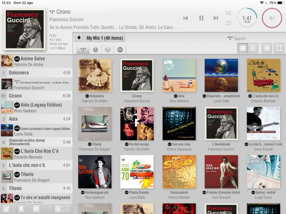The width and height of the screenshot is (286, 214).
Task: Enter fullscreen mode for the browser panel
Action: [279, 48]
